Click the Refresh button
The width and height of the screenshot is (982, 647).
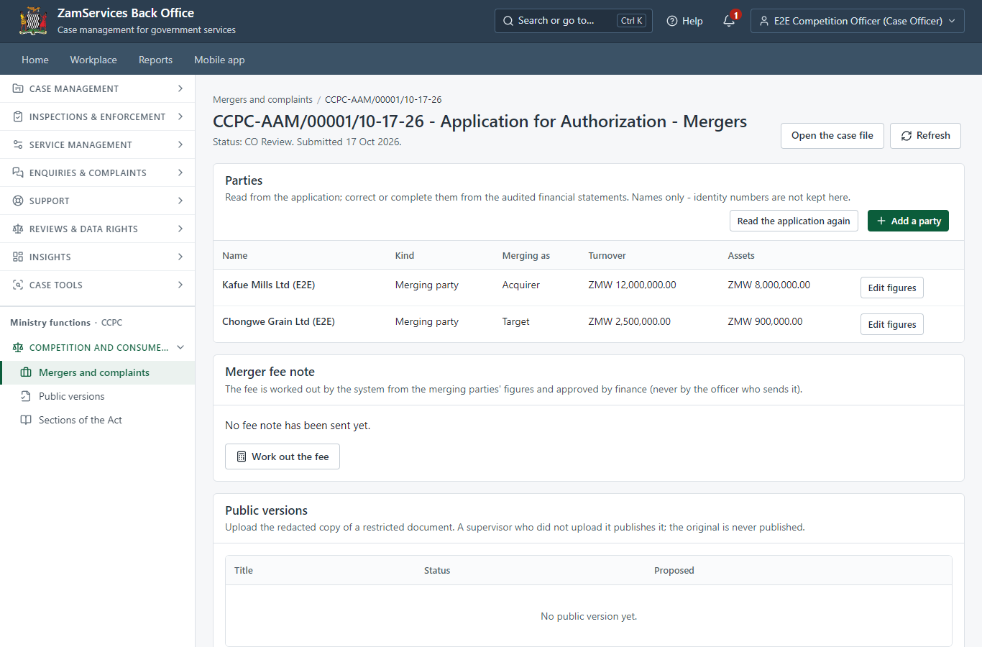[925, 136]
